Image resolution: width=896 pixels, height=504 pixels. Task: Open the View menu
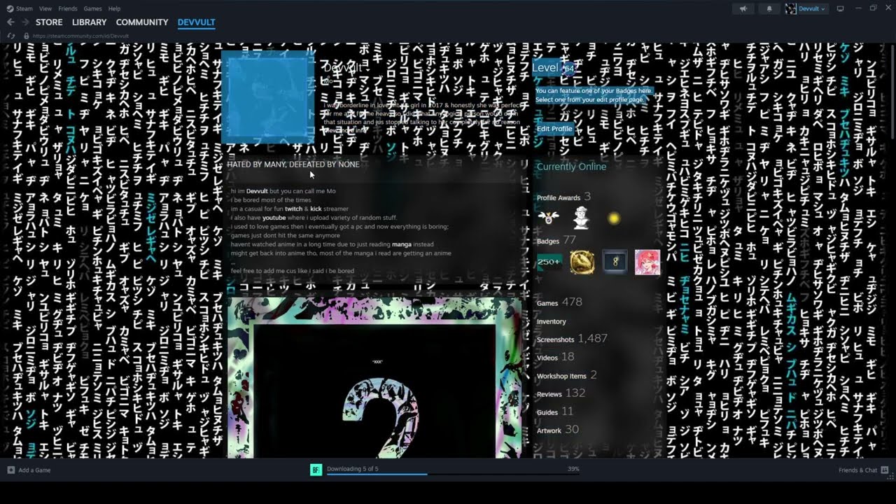tap(45, 8)
